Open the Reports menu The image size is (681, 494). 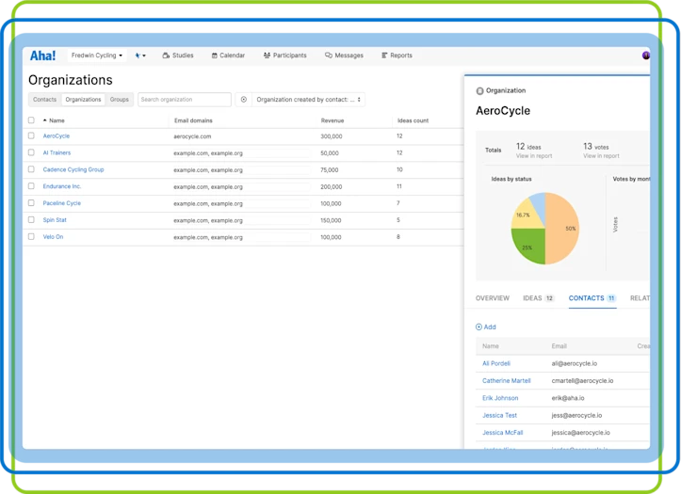[x=397, y=56]
